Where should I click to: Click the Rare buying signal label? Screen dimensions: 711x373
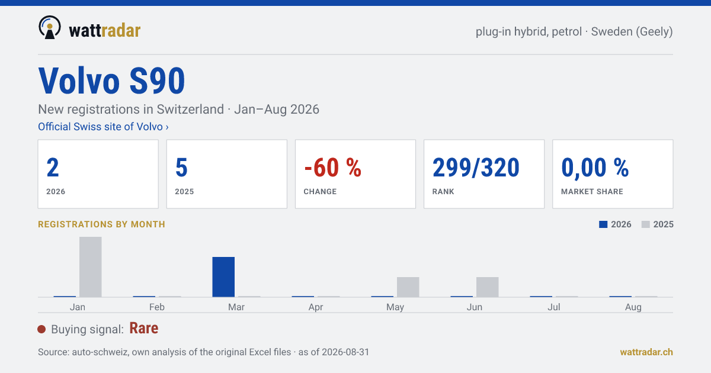[x=144, y=329]
